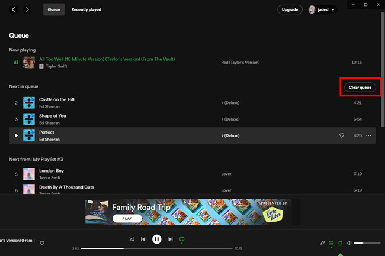Open Red (Taylor's Version) album link
The width and height of the screenshot is (385, 256).
pyautogui.click(x=240, y=63)
